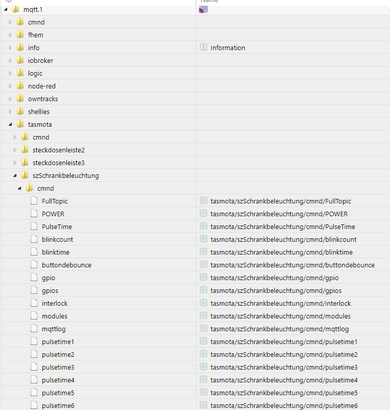This screenshot has height=410, width=390.
Task: Click the shellies folder icon
Action: (x=20, y=111)
